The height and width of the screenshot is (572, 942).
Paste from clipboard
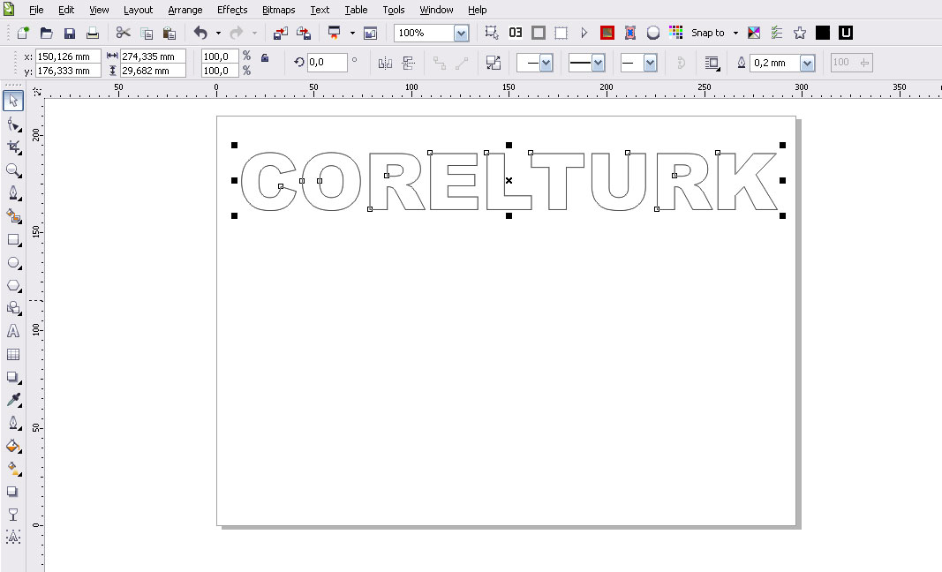(x=170, y=33)
